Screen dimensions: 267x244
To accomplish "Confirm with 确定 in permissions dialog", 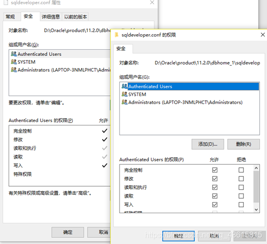I will click(x=178, y=236).
